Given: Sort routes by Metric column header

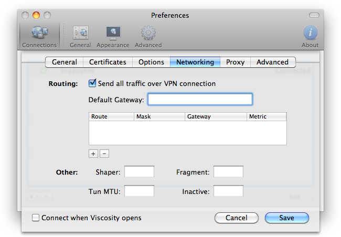Looking at the screenshot, I should [x=267, y=116].
